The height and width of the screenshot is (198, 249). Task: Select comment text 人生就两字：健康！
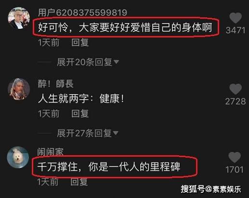click(x=81, y=99)
